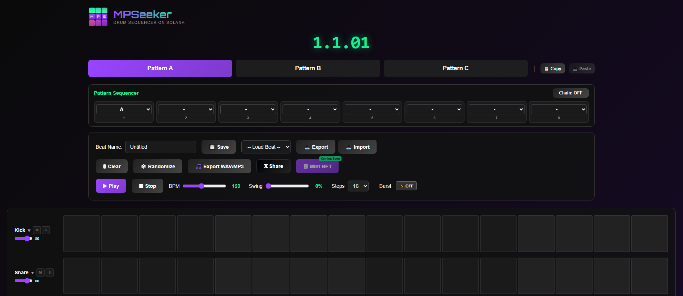Open sequencer slot 1 pattern dropdown
The image size is (683, 296).
click(124, 109)
